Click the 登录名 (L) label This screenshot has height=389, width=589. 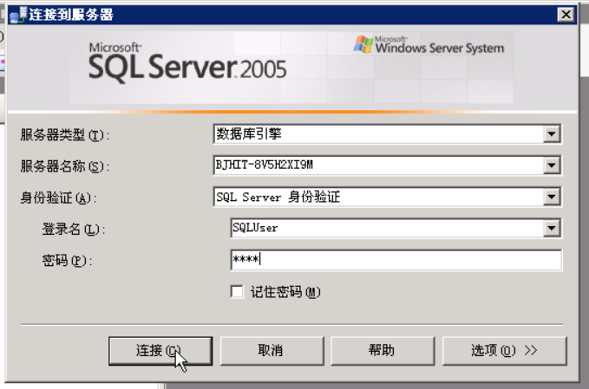[74, 229]
